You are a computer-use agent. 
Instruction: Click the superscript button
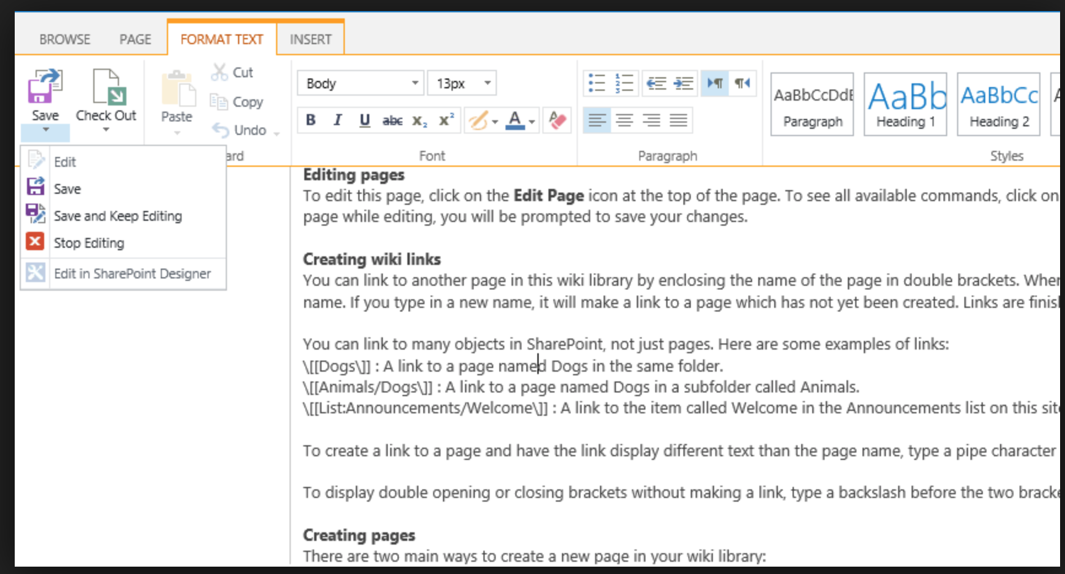pos(446,120)
